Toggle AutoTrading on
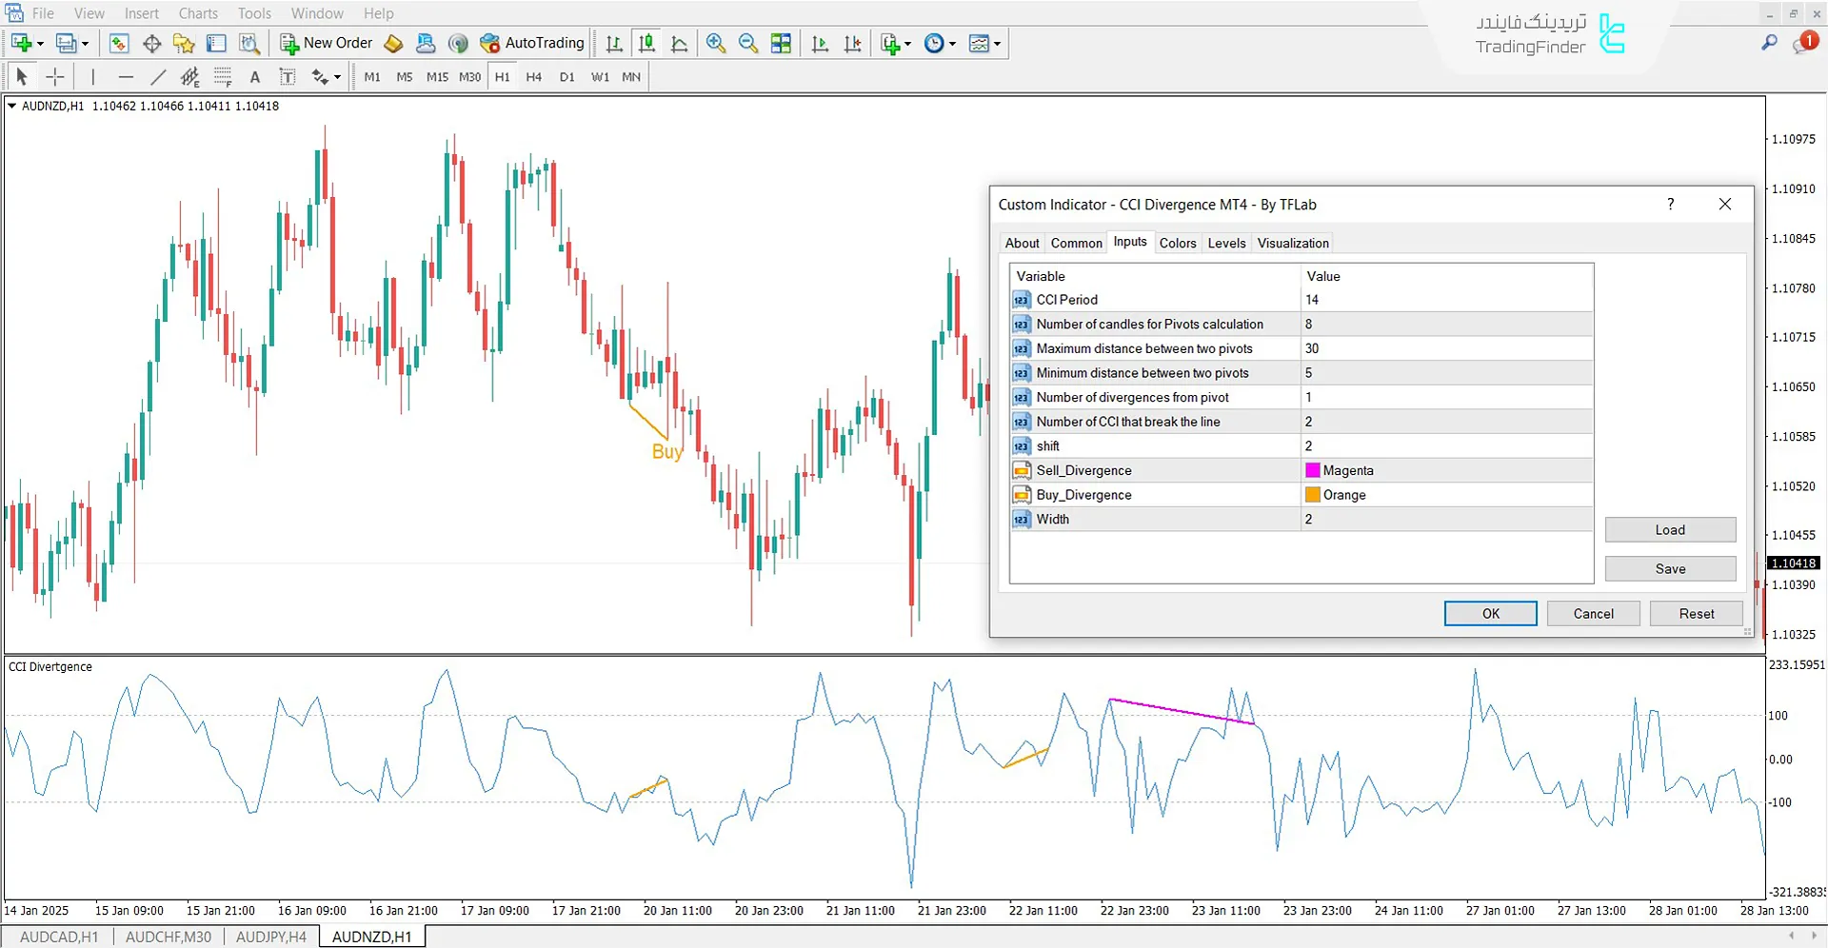 tap(530, 43)
